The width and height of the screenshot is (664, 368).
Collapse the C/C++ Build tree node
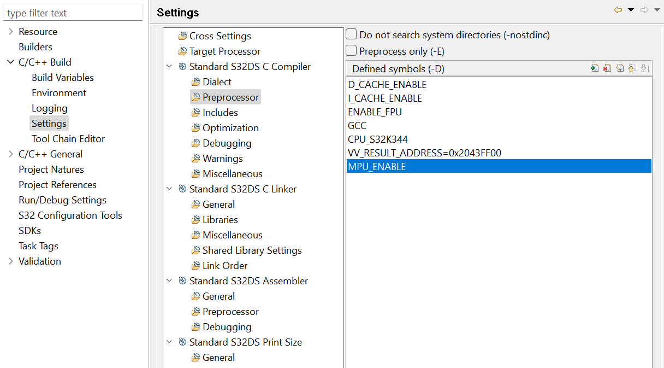[x=11, y=62]
